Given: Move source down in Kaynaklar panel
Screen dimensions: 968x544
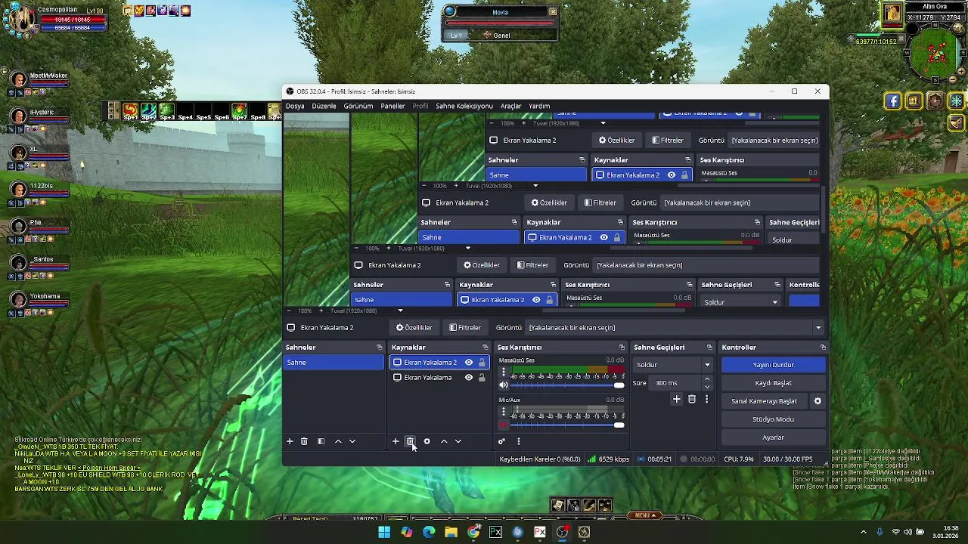Looking at the screenshot, I should tap(458, 441).
